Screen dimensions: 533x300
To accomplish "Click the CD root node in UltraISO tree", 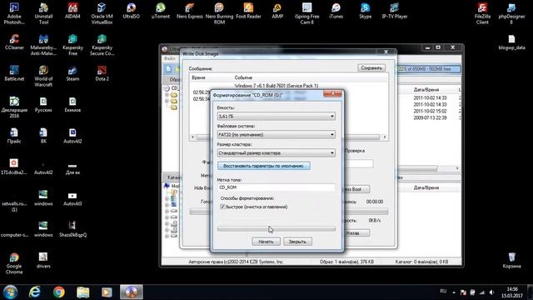I will [x=171, y=88].
